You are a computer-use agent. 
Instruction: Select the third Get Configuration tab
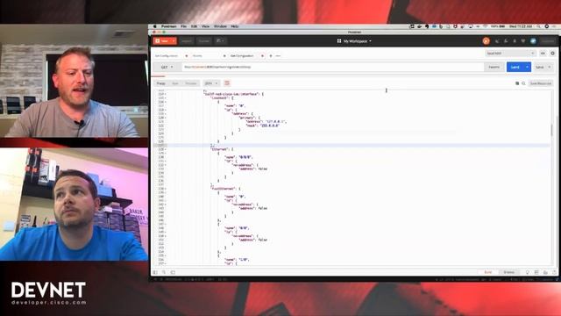[x=243, y=56]
